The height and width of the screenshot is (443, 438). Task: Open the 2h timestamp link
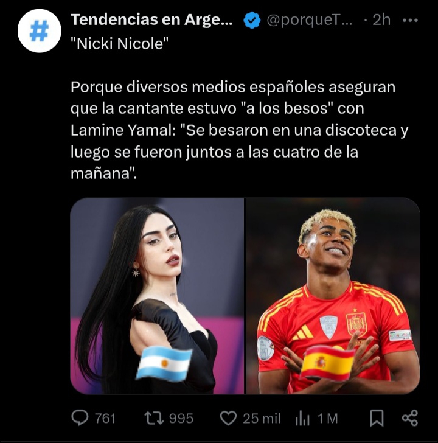click(381, 19)
